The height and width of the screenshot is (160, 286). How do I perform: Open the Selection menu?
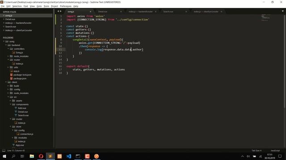(17, 6)
